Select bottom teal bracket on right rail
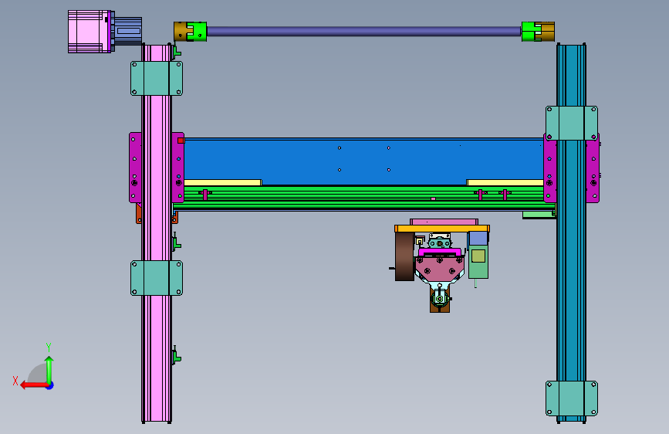This screenshot has height=434, width=669. 571,398
